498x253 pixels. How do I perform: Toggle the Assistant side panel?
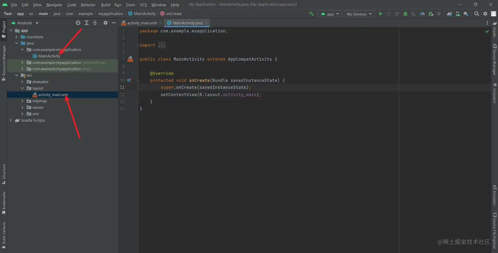pyautogui.click(x=494, y=93)
